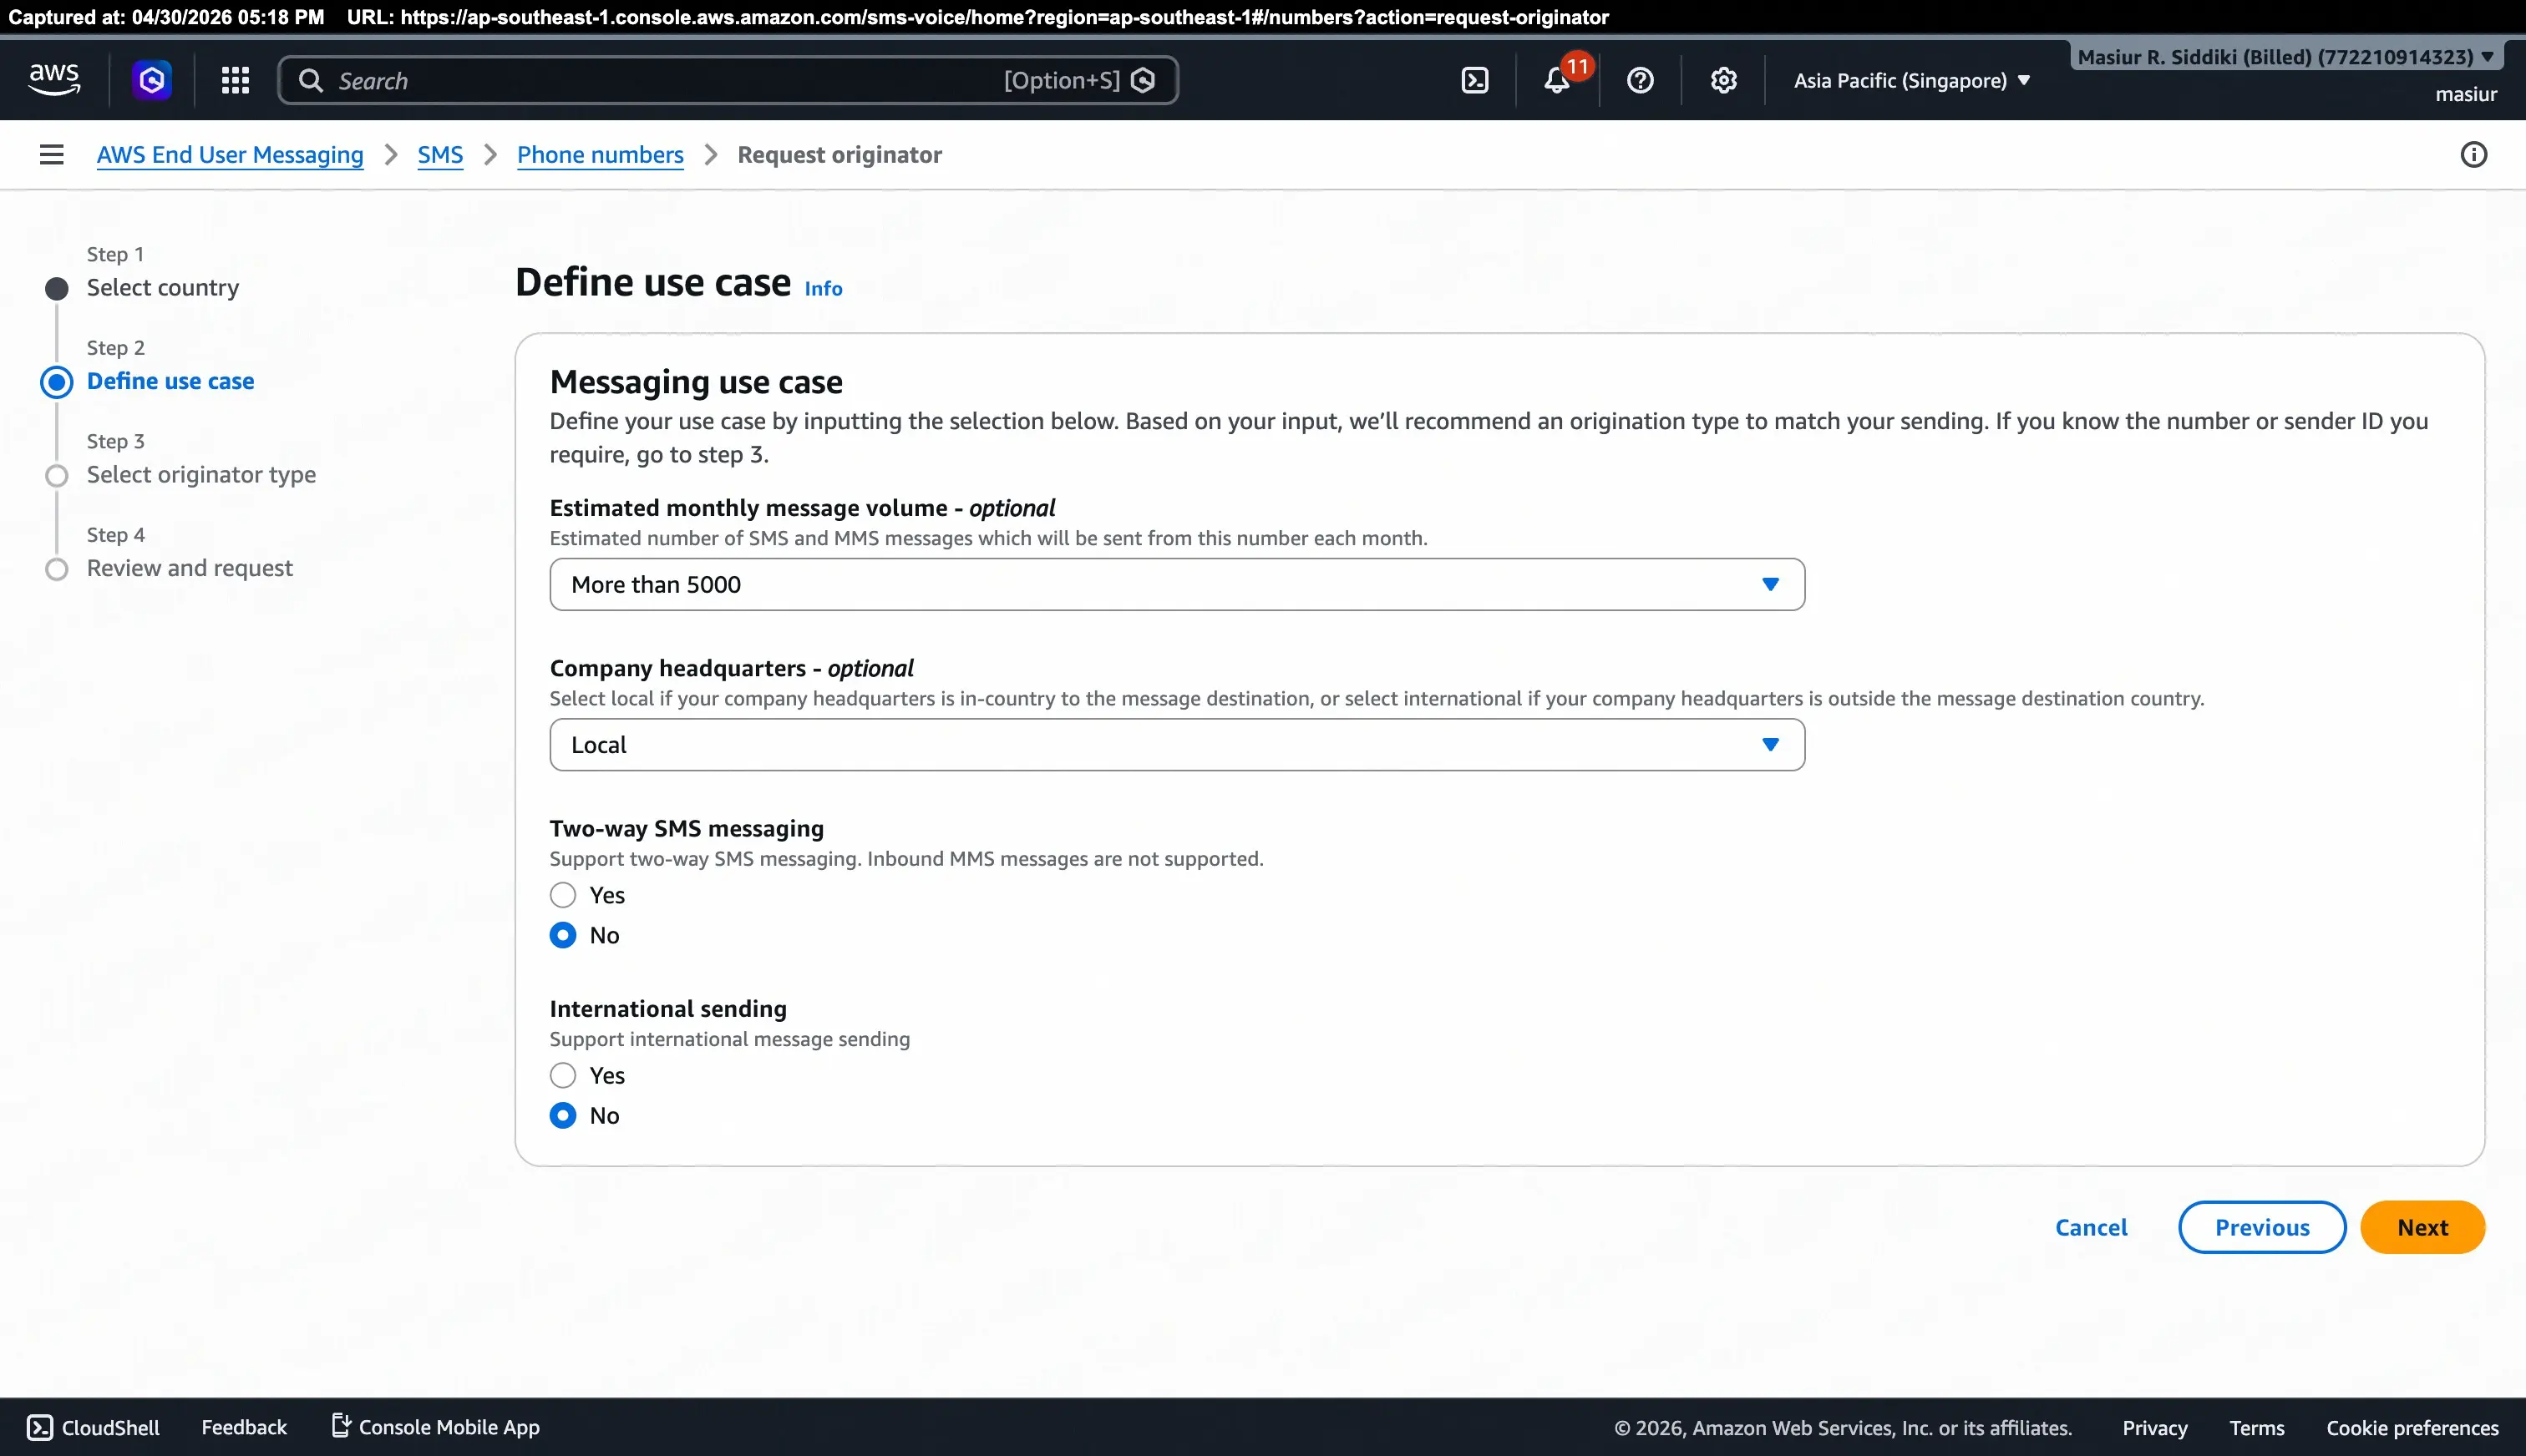Open the purple Amazon Q assistant icon
This screenshot has height=1456, width=2526.
(152, 80)
